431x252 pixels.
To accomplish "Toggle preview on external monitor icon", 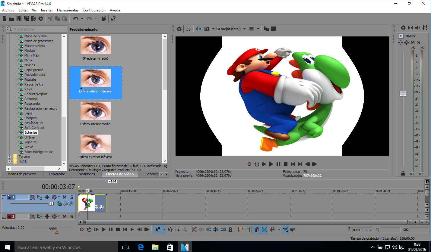I will click(x=189, y=29).
